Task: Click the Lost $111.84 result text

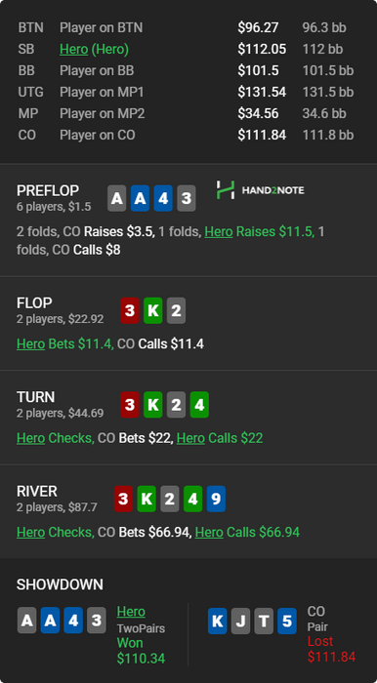Action: pyautogui.click(x=331, y=649)
